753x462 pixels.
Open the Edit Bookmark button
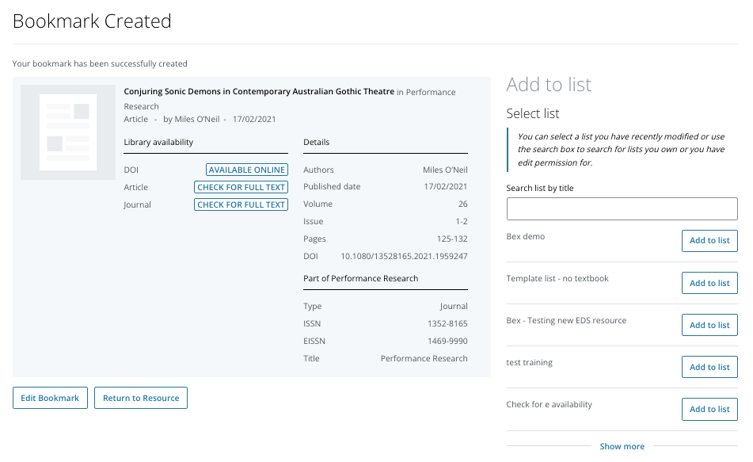point(50,398)
